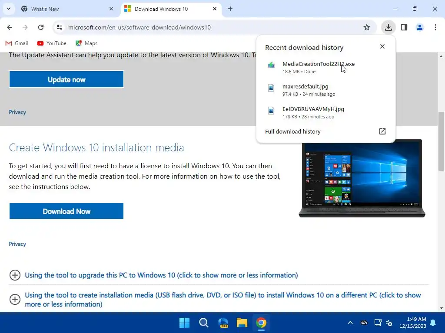Show hidden tray icons chevron
Screen dimensions: 445x333
coord(350,323)
